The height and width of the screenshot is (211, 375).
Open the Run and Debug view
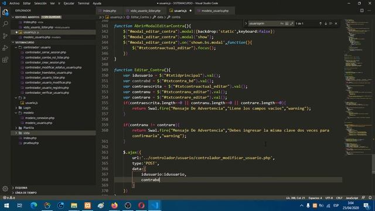tap(5, 48)
